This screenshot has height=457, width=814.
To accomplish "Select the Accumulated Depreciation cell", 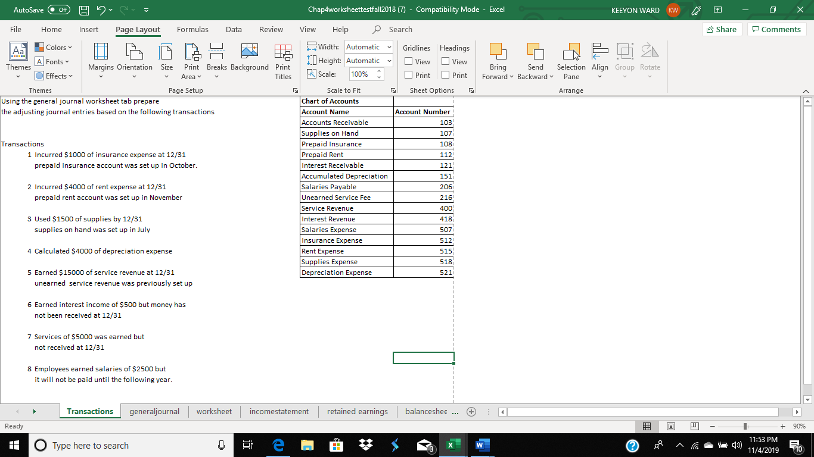I will click(347, 176).
